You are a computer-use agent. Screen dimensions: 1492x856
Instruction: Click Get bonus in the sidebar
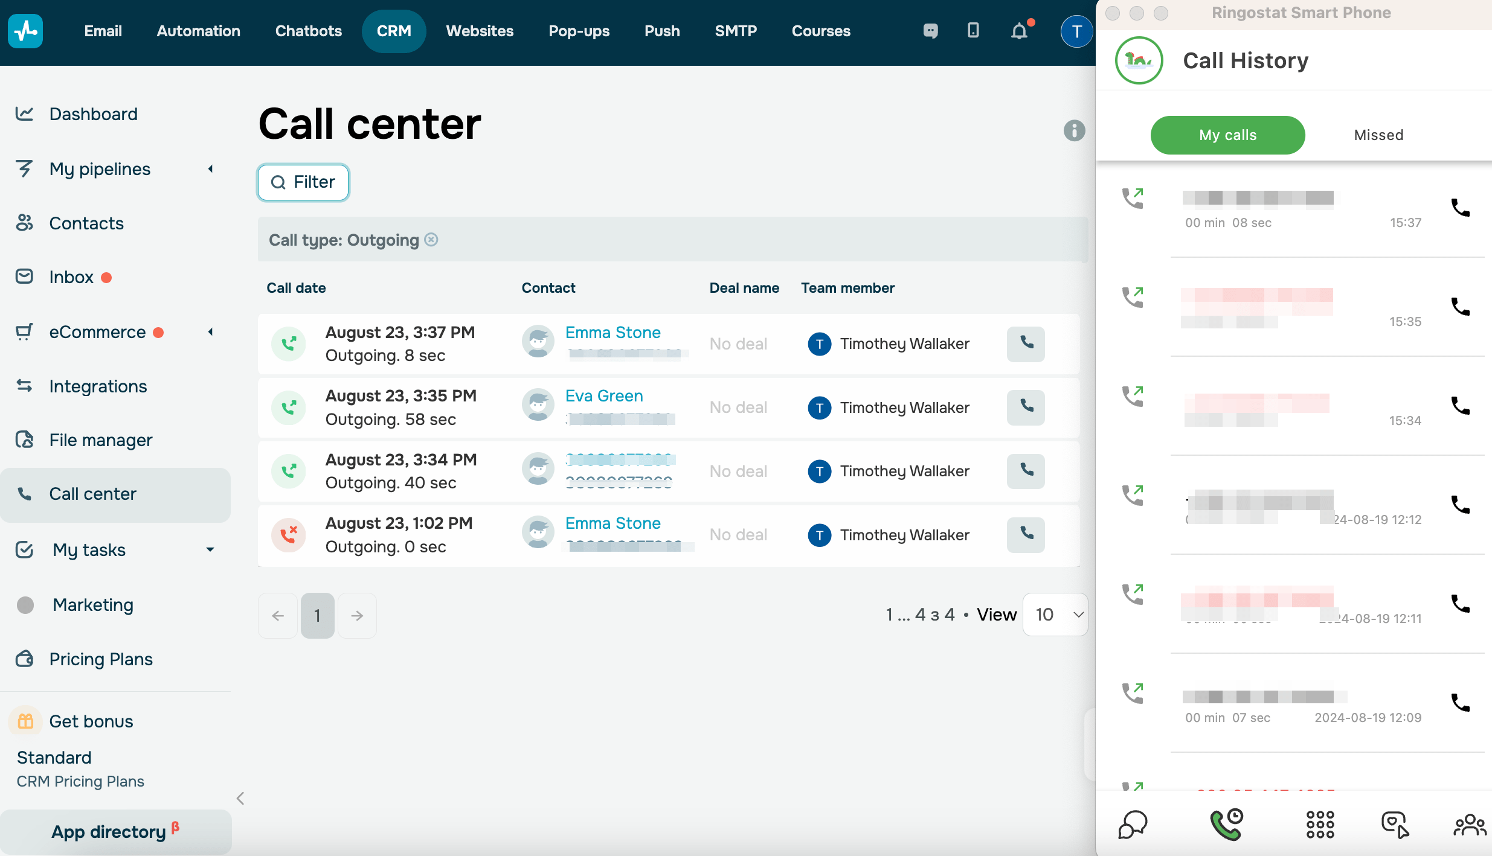coord(91,721)
